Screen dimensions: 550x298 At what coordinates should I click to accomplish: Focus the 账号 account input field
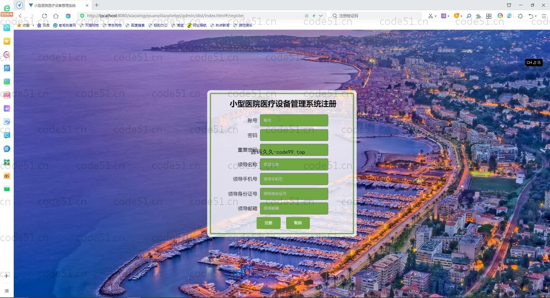click(294, 120)
